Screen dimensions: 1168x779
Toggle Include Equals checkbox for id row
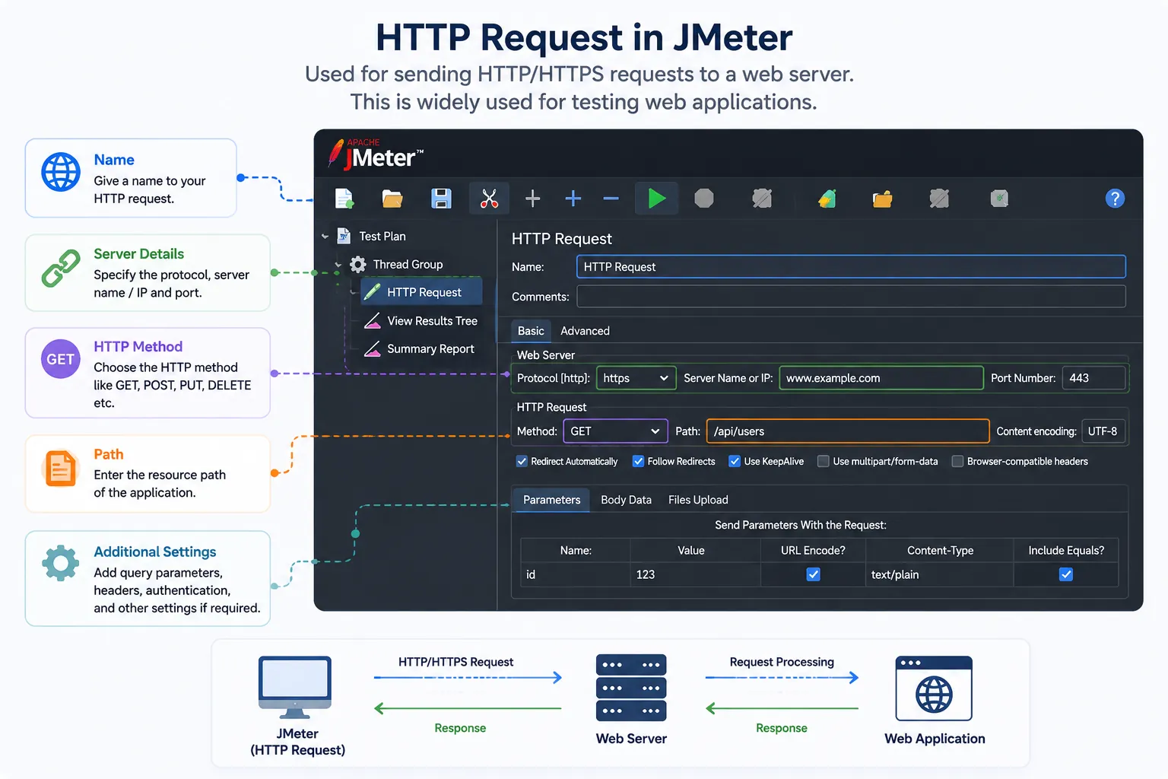pos(1066,574)
